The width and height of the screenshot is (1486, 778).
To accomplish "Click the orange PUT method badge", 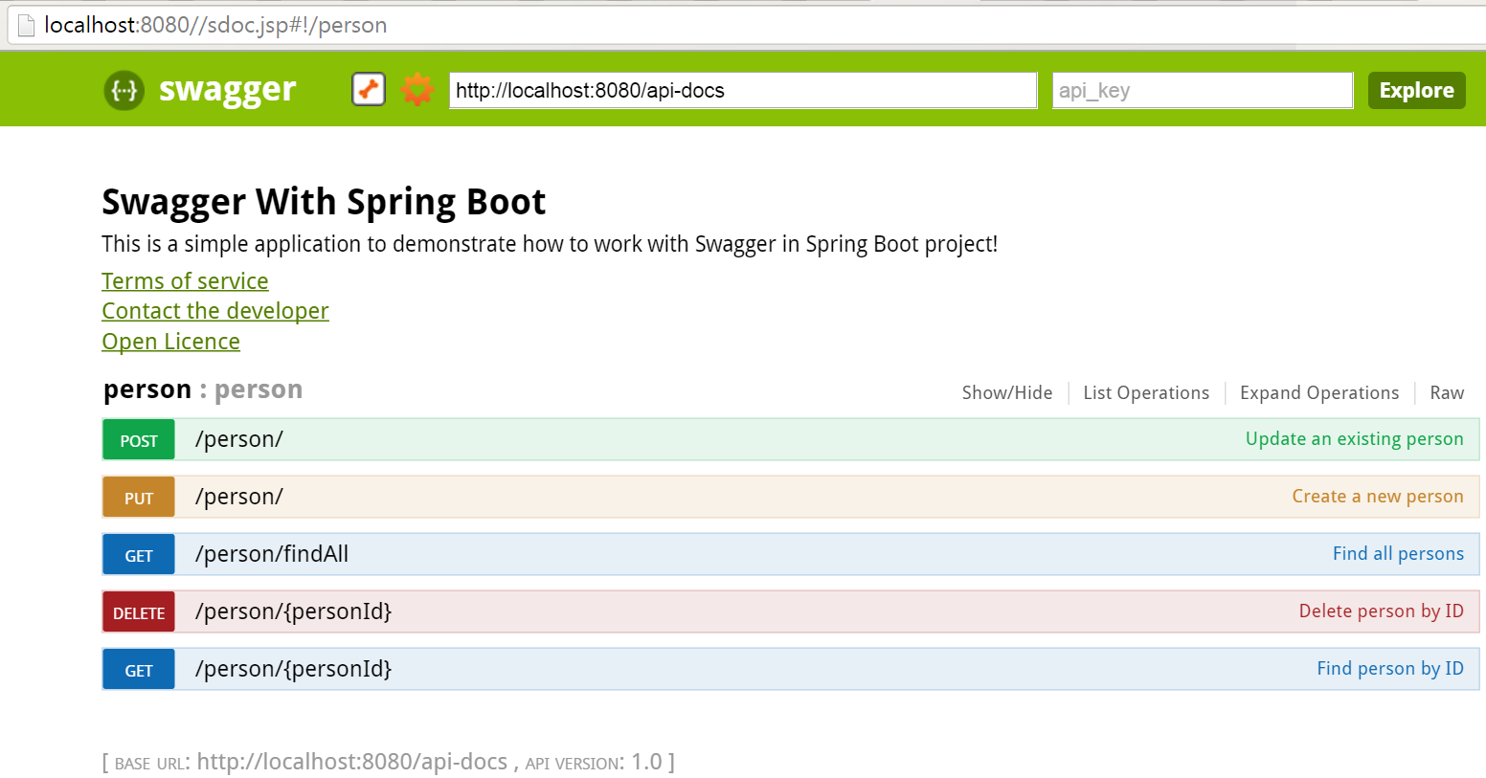I will coord(139,498).
